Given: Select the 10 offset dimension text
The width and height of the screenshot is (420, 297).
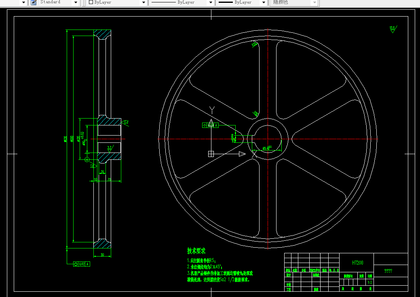Looking at the screenshot, I should tap(95, 179).
